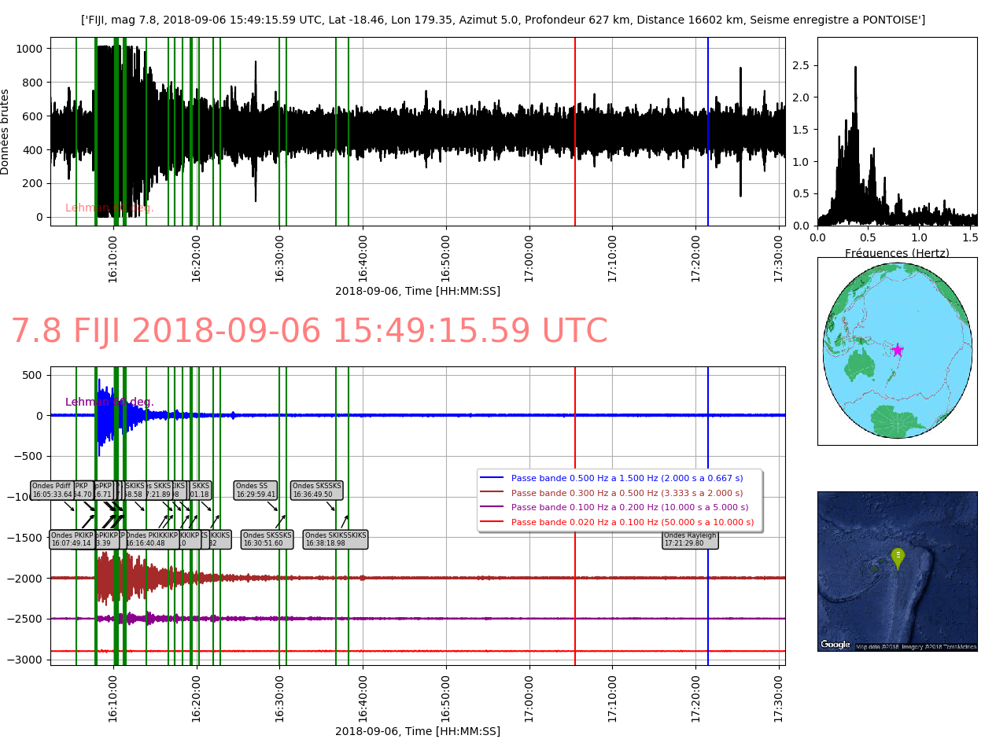Image resolution: width=1007 pixels, height=739 pixels.
Task: Click legend entry Passe bande 0.300 Hz a 0.500 Hz
Action: coord(626,493)
